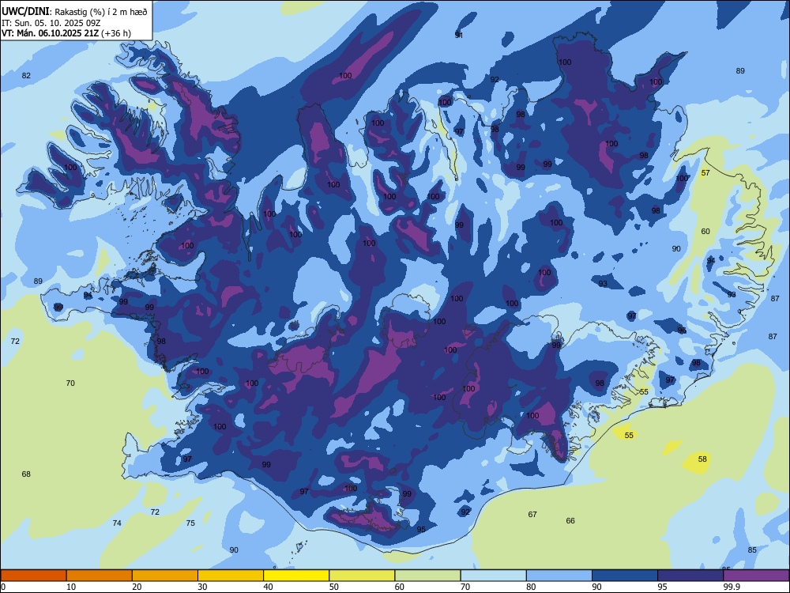Click the 20–30 legend color box
Viewport: 790px width, 593px height.
[165, 576]
